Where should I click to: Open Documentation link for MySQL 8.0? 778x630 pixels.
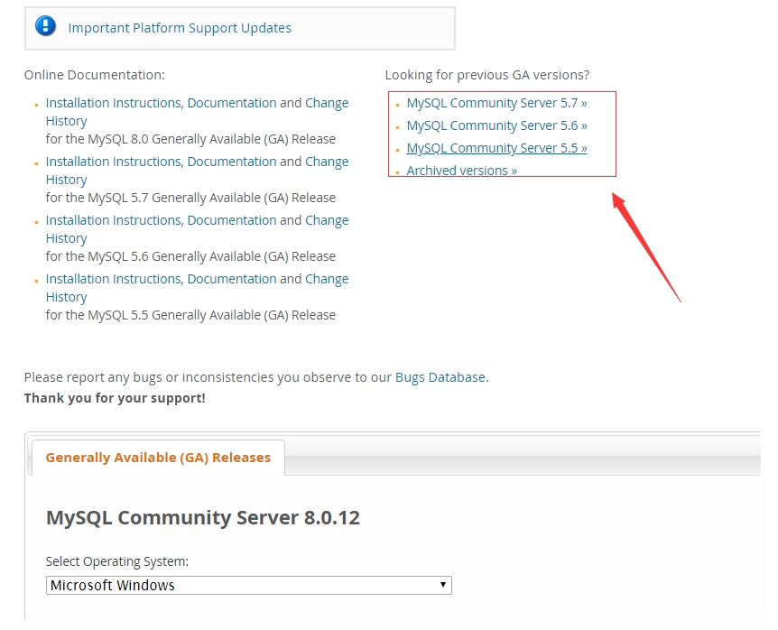pyautogui.click(x=232, y=103)
